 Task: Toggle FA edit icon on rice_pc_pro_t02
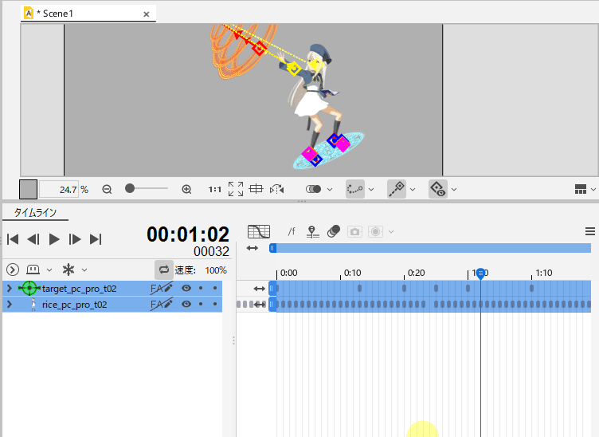coord(162,305)
